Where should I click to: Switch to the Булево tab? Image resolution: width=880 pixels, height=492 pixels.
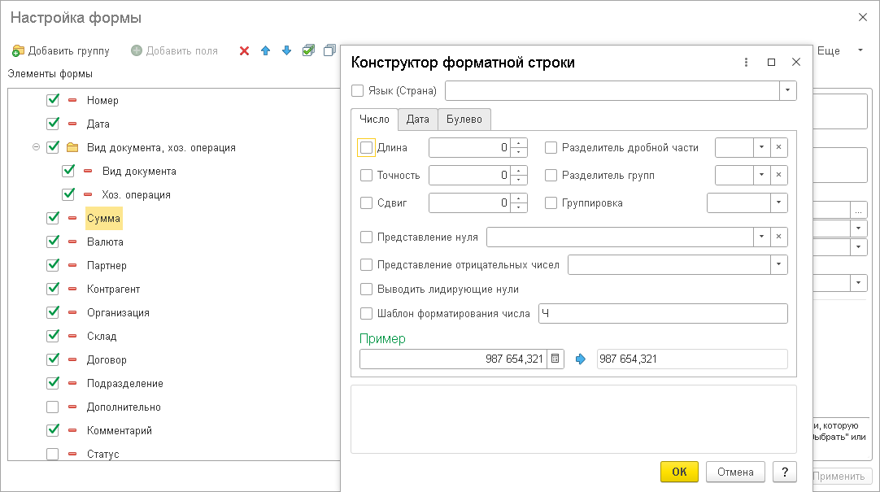click(464, 120)
